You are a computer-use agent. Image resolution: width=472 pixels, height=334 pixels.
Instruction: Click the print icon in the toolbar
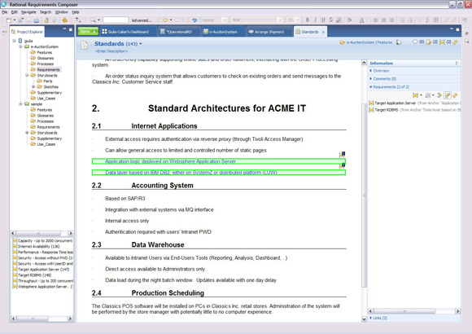coord(37,20)
